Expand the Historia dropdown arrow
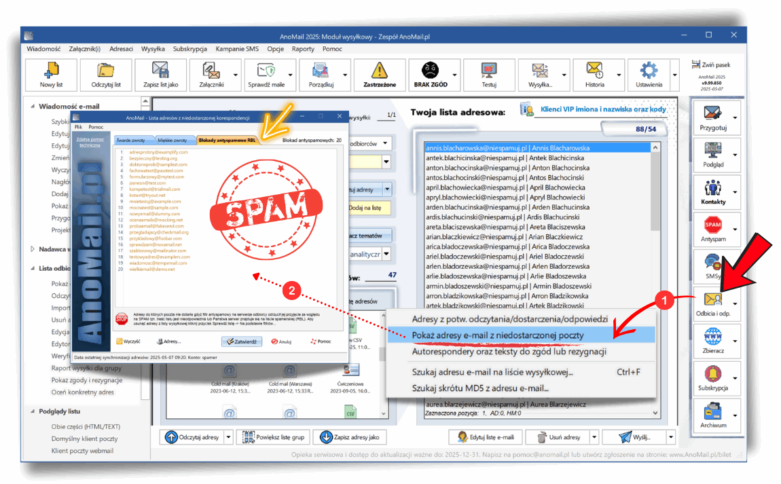The height and width of the screenshot is (484, 781). (x=619, y=75)
